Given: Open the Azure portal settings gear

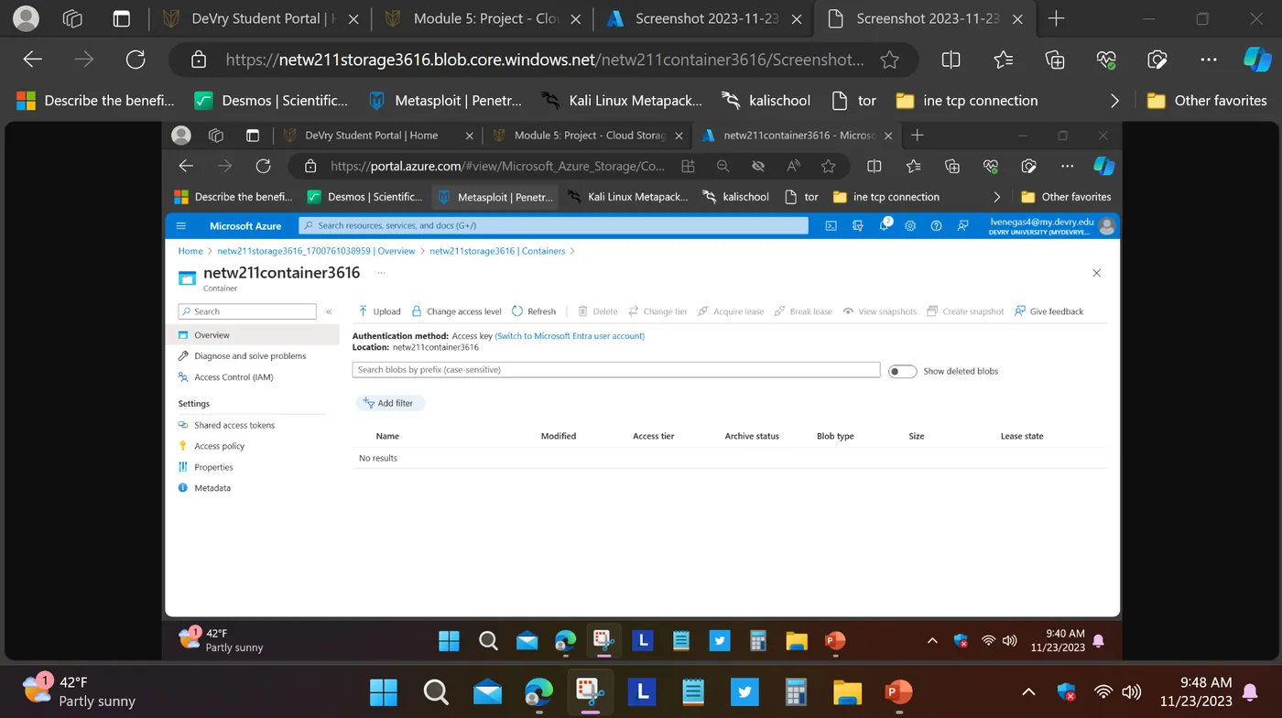Looking at the screenshot, I should (x=910, y=225).
